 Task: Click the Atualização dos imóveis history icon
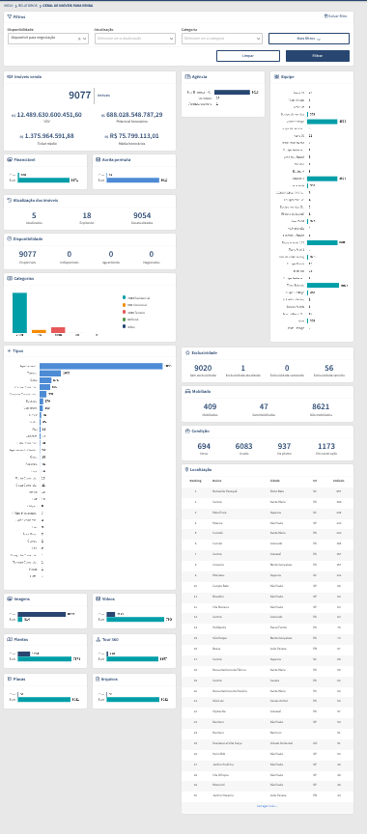pos(10,201)
